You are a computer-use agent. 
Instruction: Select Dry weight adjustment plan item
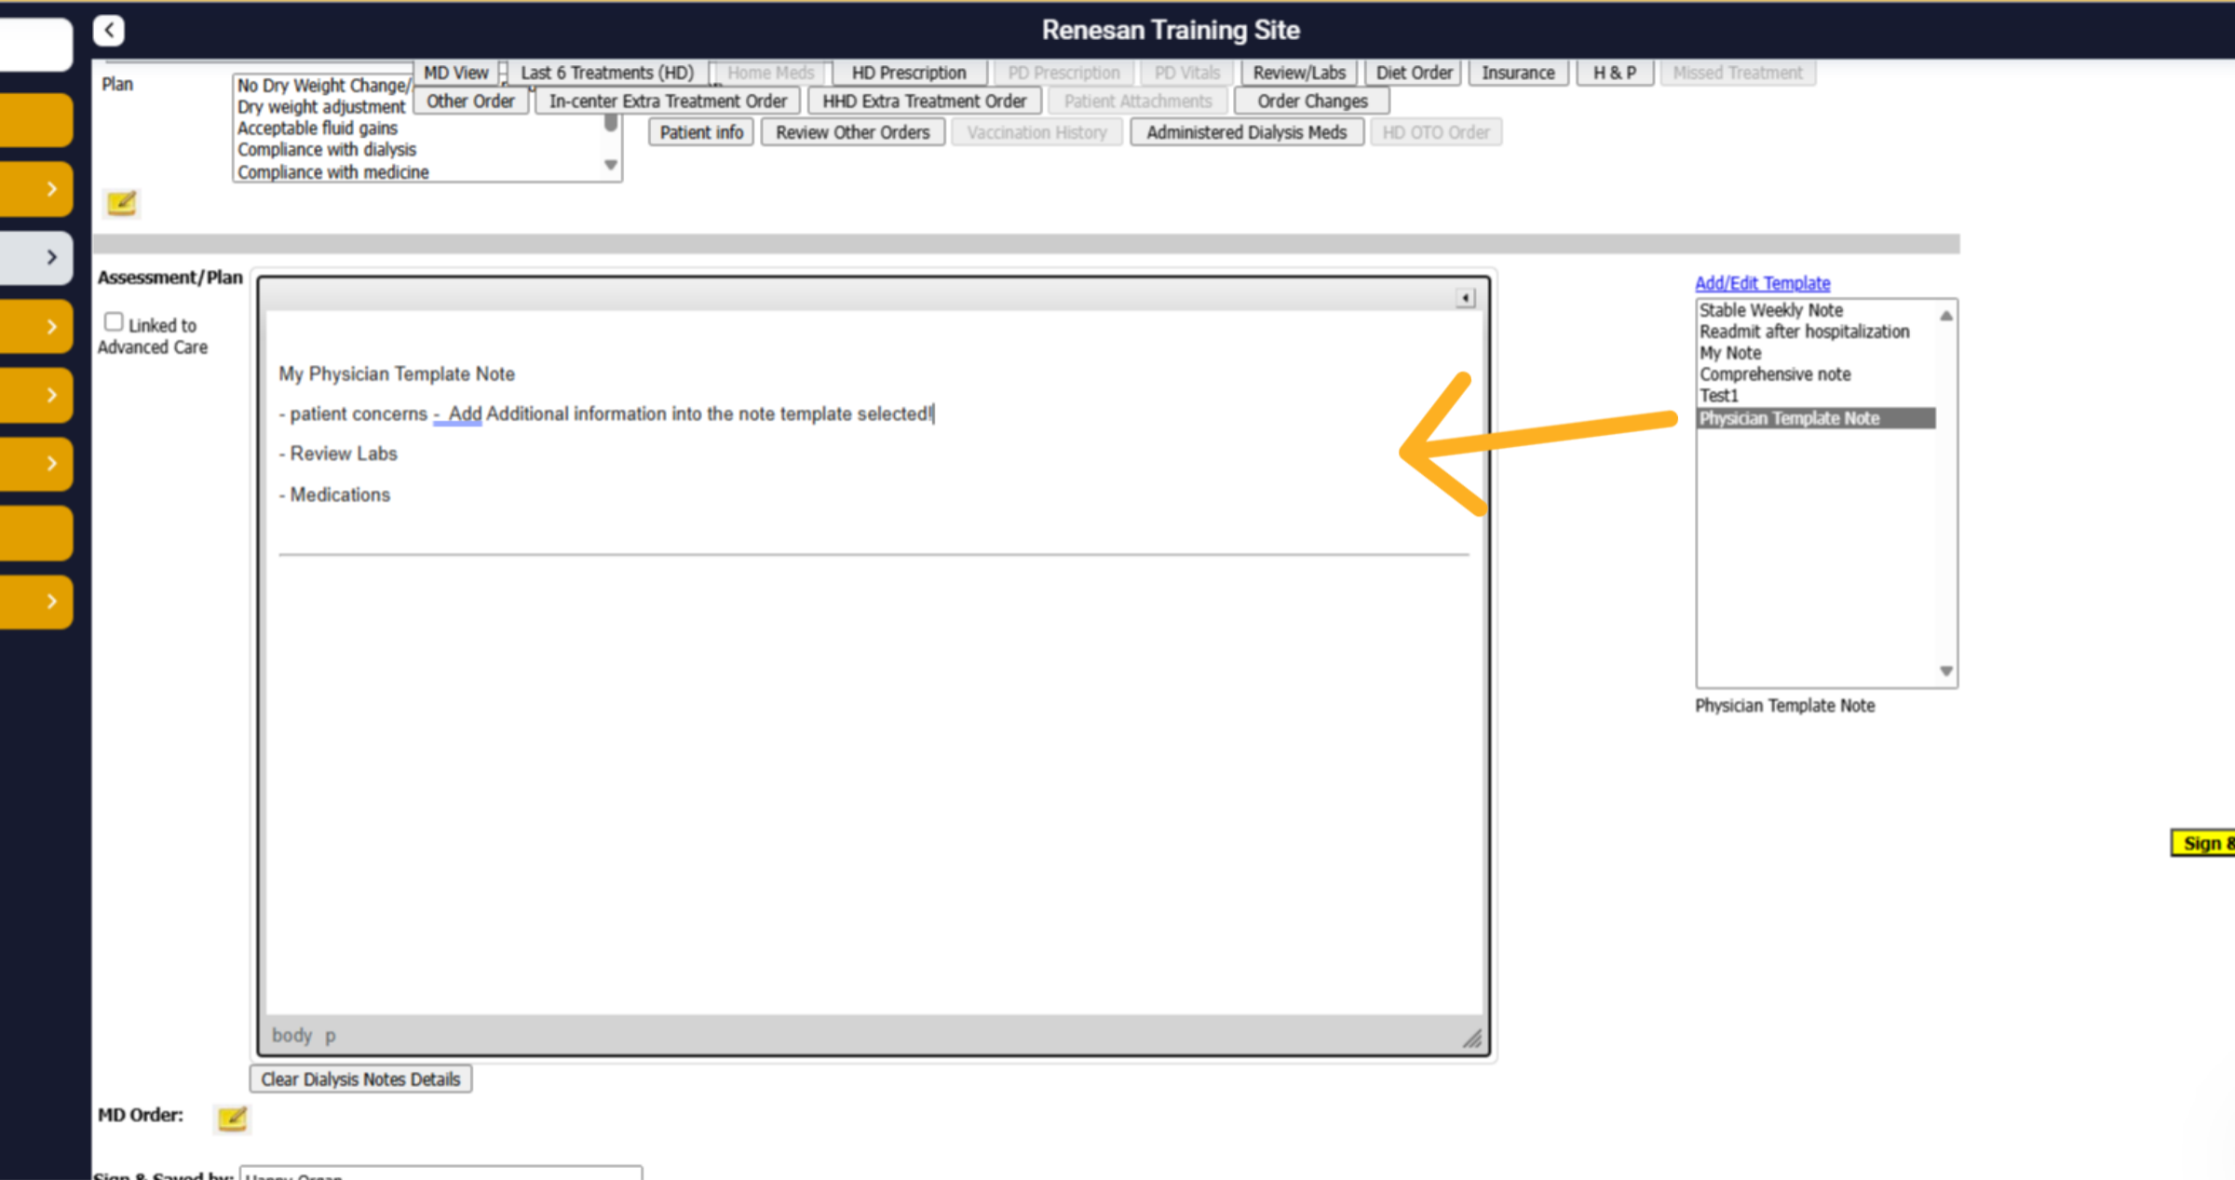click(x=321, y=107)
